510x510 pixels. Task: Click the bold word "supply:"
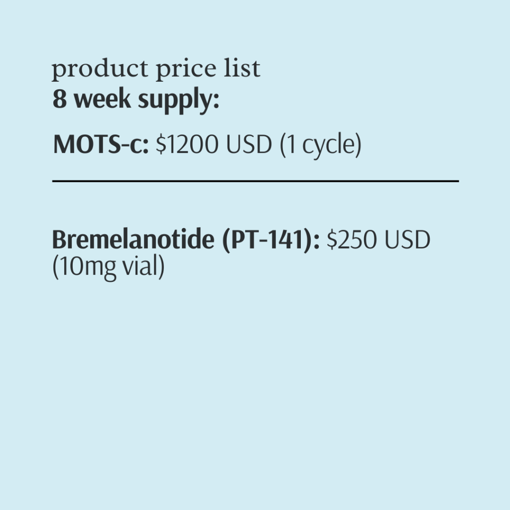pyautogui.click(x=179, y=101)
